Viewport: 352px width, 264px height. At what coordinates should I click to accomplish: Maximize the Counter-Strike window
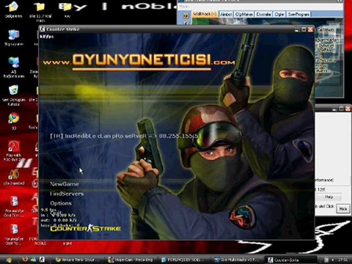pos(304,29)
